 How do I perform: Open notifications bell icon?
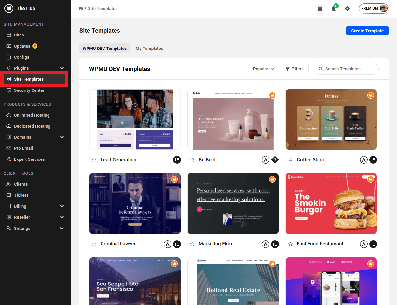coord(334,8)
